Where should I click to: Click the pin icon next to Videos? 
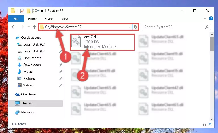click(60, 85)
